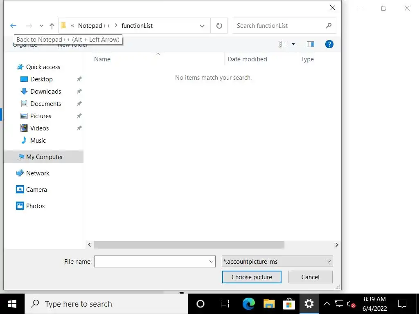Go up one folder level arrow

pyautogui.click(x=52, y=26)
